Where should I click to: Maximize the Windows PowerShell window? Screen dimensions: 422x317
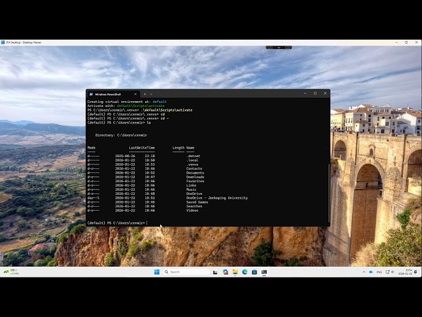[315, 94]
